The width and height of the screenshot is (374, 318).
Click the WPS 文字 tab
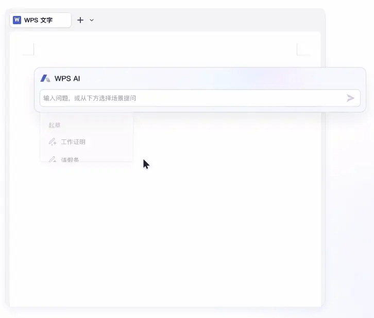pyautogui.click(x=40, y=20)
